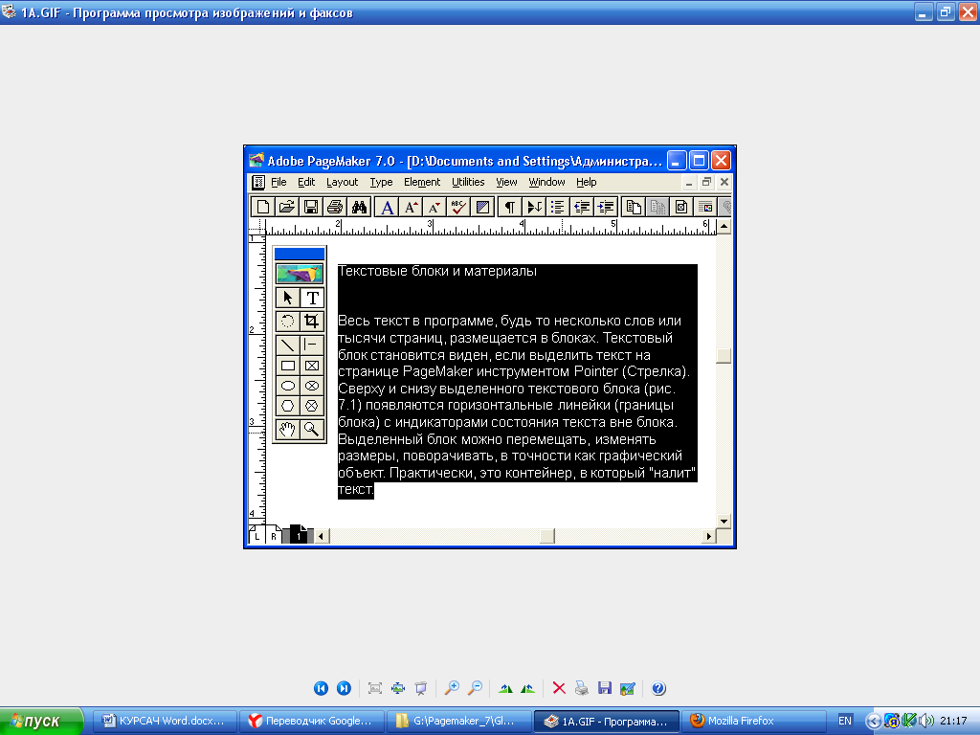
Task: Select the diagonal Line tool in toolbox
Action: pyautogui.click(x=287, y=345)
